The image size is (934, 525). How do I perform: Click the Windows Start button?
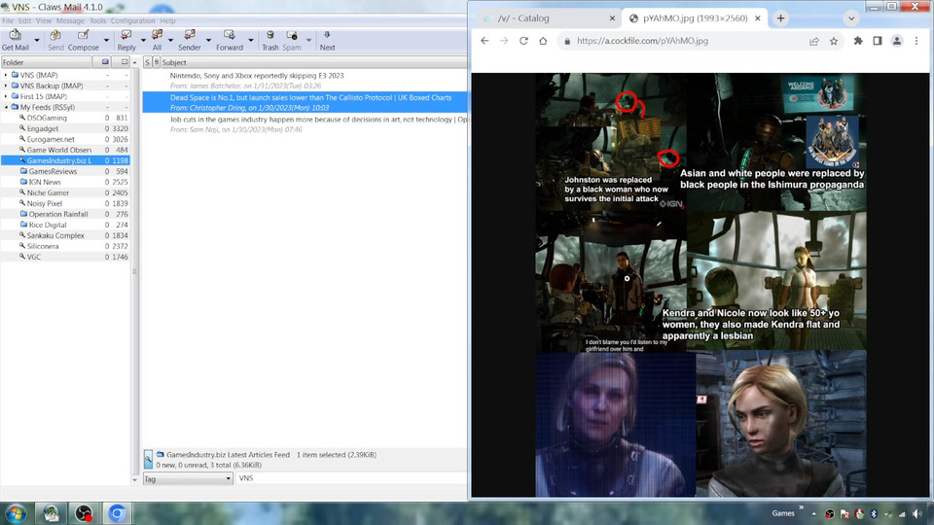(x=15, y=513)
